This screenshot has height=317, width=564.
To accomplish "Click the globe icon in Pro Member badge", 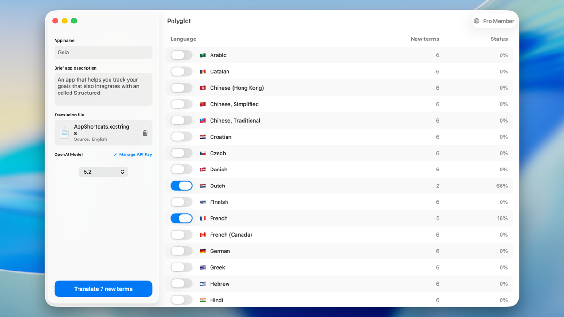I will point(476,21).
